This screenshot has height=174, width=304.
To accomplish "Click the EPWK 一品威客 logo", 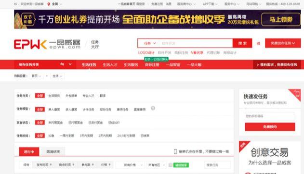I will coord(47,44).
